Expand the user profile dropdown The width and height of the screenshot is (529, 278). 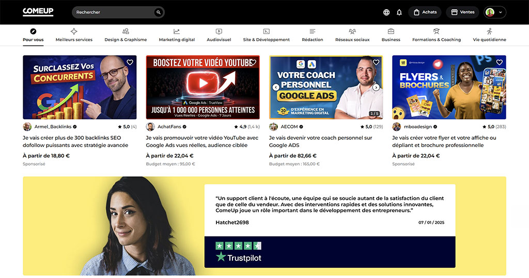[494, 12]
